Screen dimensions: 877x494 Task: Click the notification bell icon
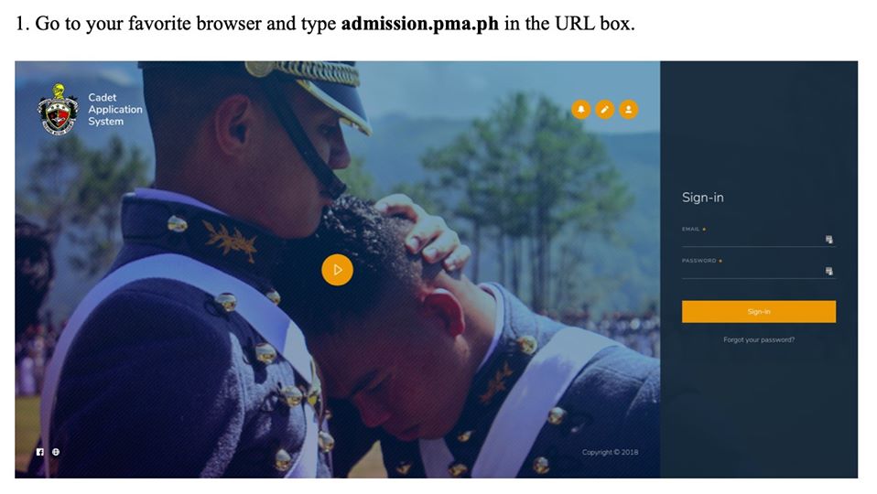pyautogui.click(x=581, y=109)
